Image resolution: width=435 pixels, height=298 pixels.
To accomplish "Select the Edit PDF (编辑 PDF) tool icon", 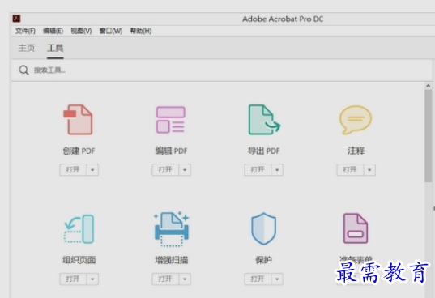I will (x=171, y=120).
